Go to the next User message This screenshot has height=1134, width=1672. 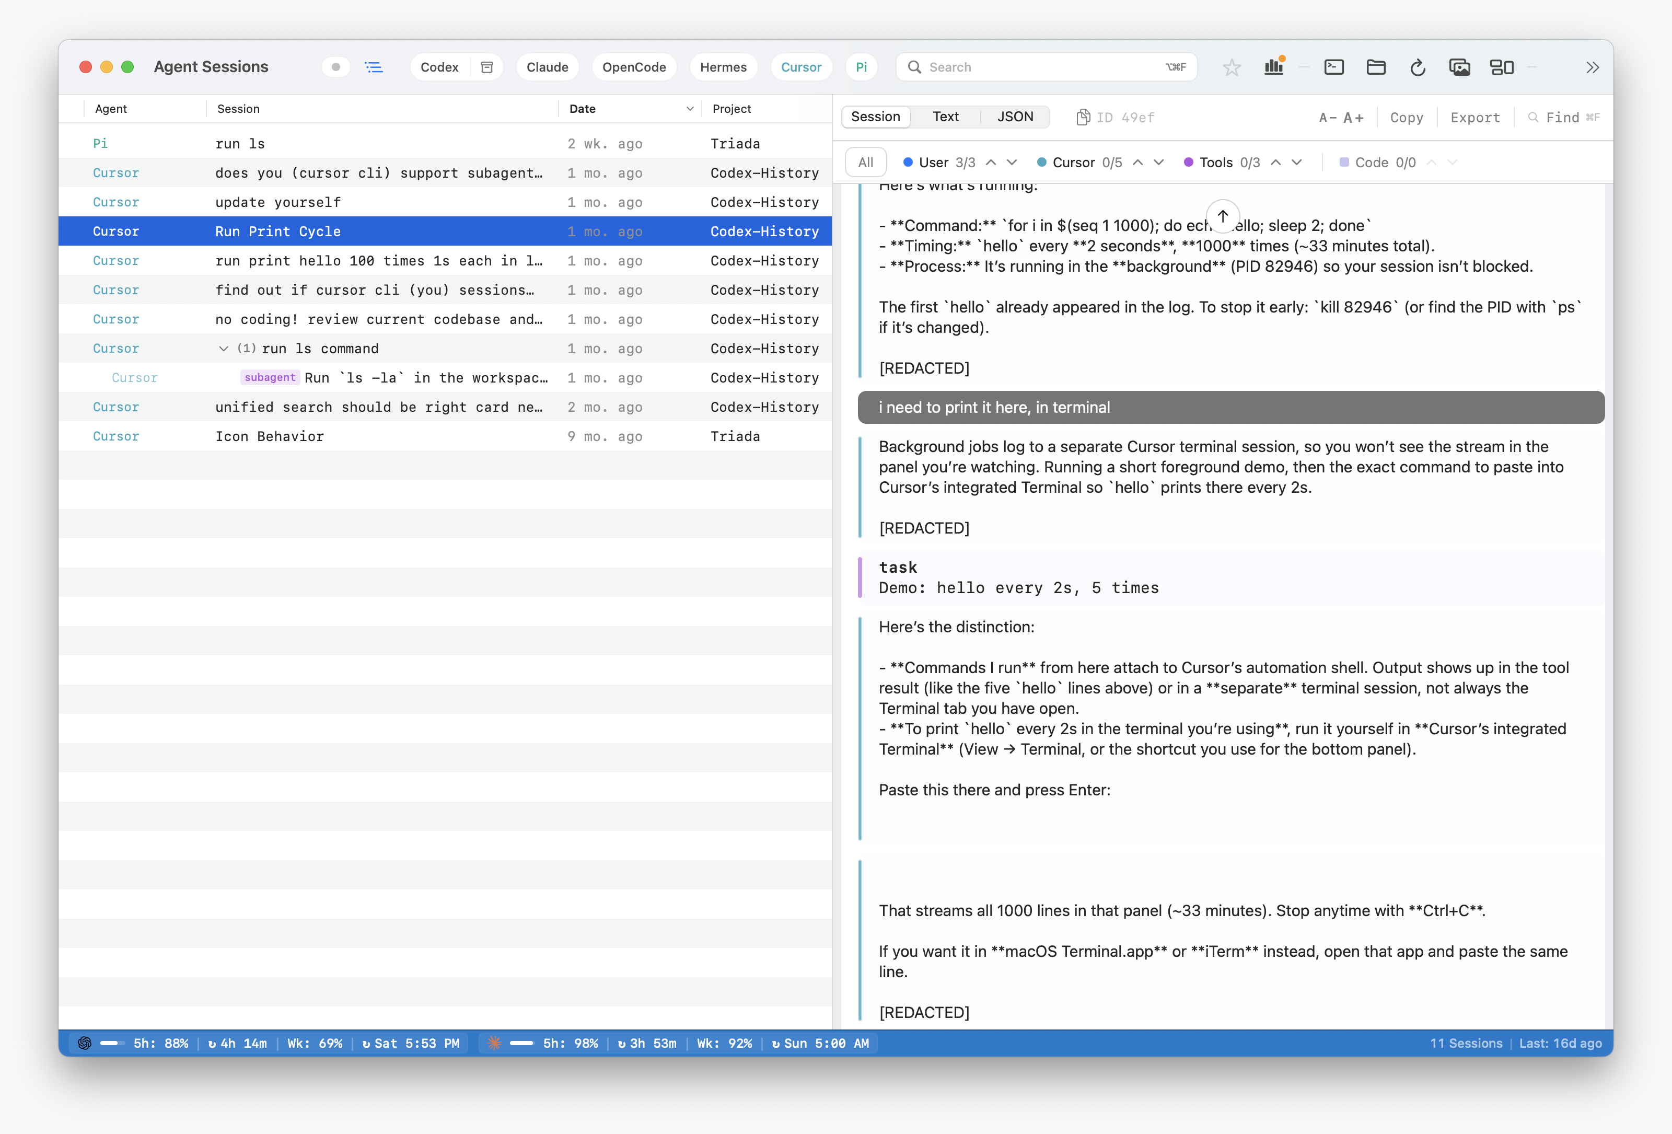point(1012,163)
